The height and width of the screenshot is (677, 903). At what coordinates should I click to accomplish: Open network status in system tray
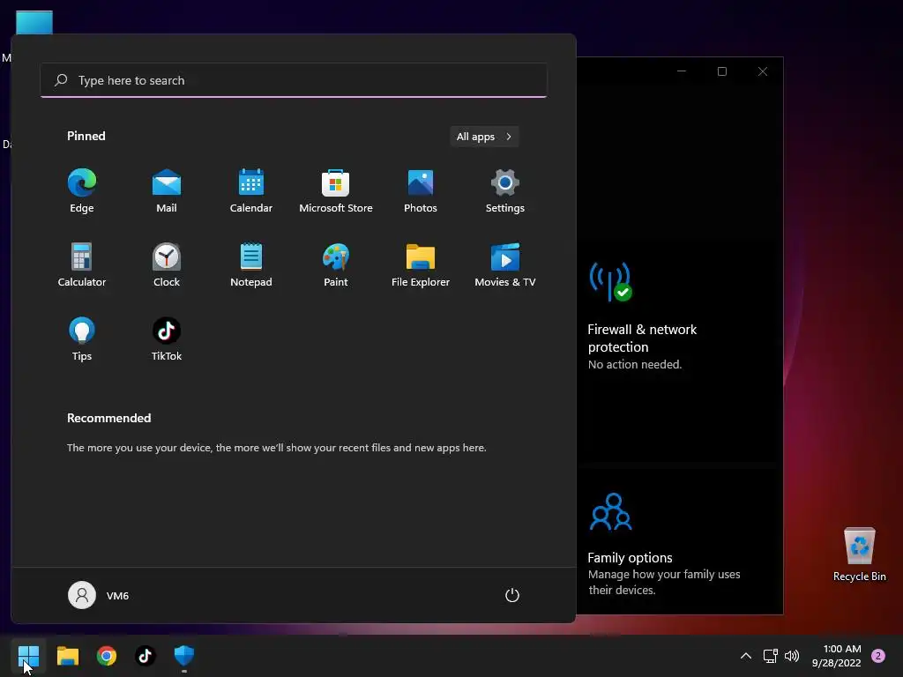pyautogui.click(x=770, y=656)
